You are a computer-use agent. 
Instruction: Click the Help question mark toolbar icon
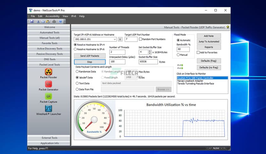click(x=60, y=22)
